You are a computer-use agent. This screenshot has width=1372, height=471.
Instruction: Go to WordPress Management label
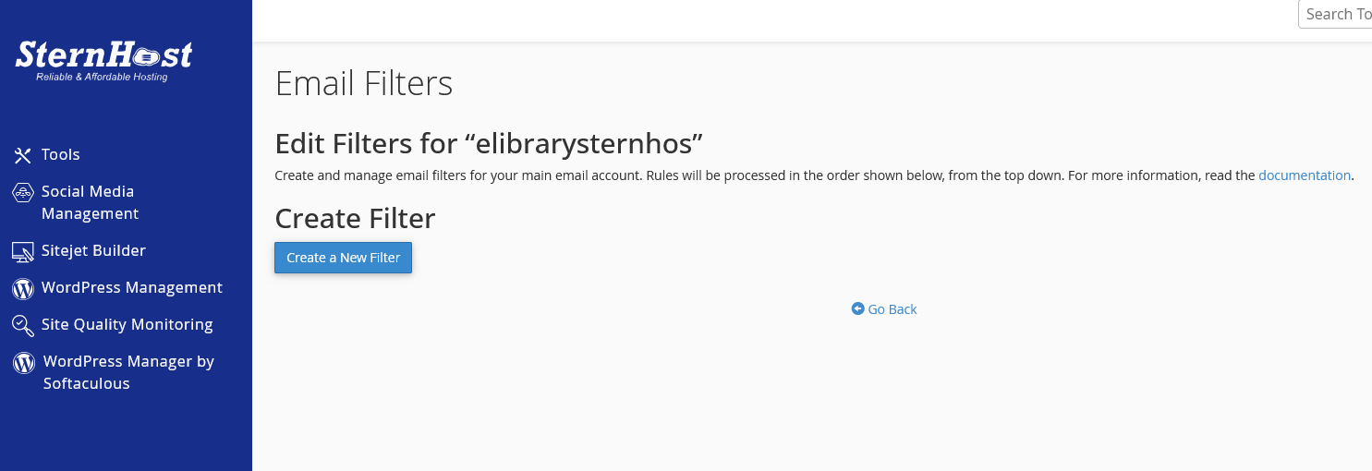(132, 288)
